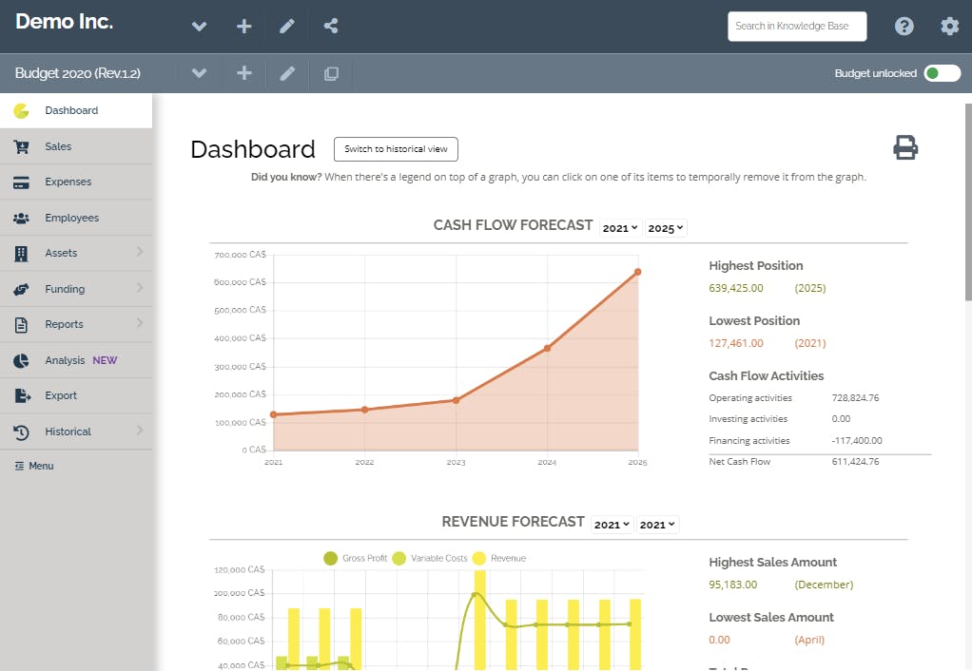Viewport: 972px width, 671px height.
Task: Hide Gross Profit legend item
Action: coord(356,558)
